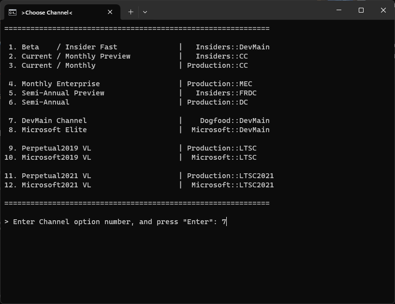The width and height of the screenshot is (395, 304).
Task: Maximize the terminal window
Action: pyautogui.click(x=361, y=10)
